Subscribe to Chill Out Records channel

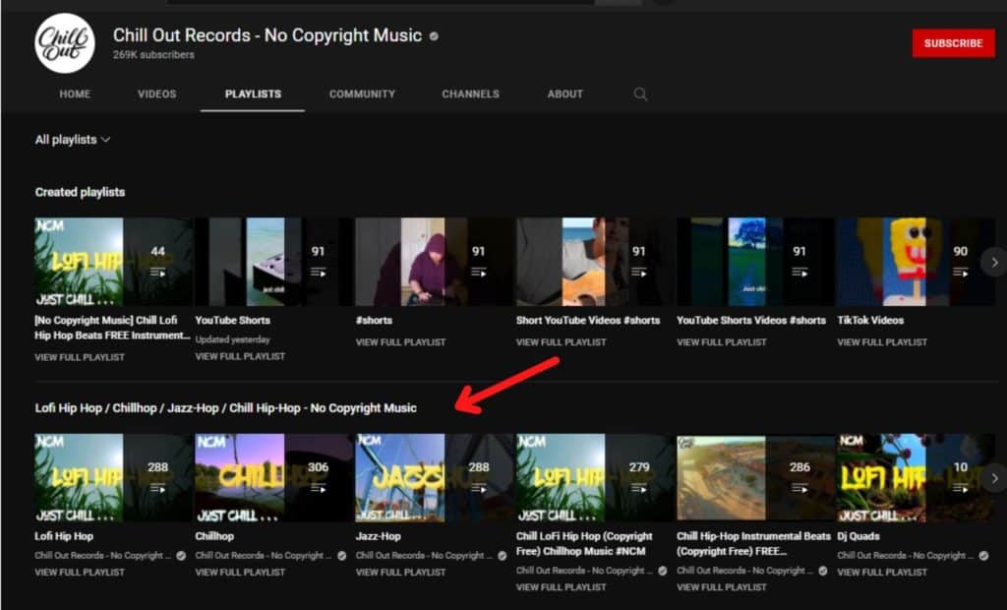[954, 43]
